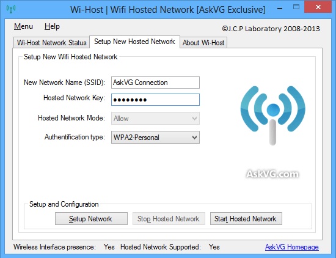The height and width of the screenshot is (258, 336).
Task: Select the WPA2-Personal combo box
Action: (x=155, y=138)
